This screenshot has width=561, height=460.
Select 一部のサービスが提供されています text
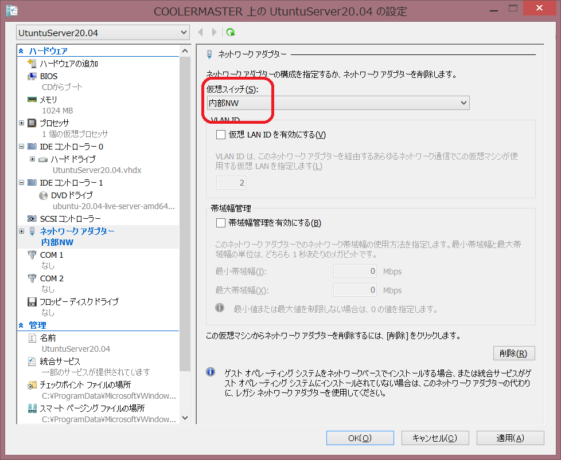coord(96,372)
